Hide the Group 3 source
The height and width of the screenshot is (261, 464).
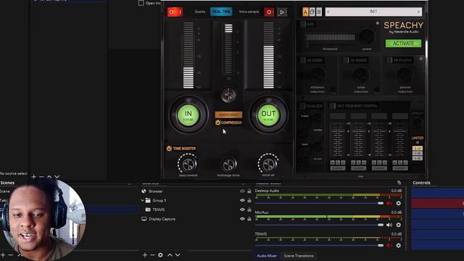(x=242, y=200)
